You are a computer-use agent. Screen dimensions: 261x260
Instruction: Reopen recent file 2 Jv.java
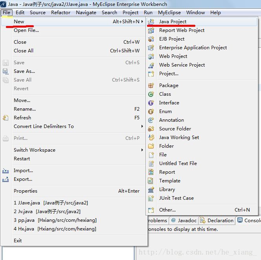[73, 212]
